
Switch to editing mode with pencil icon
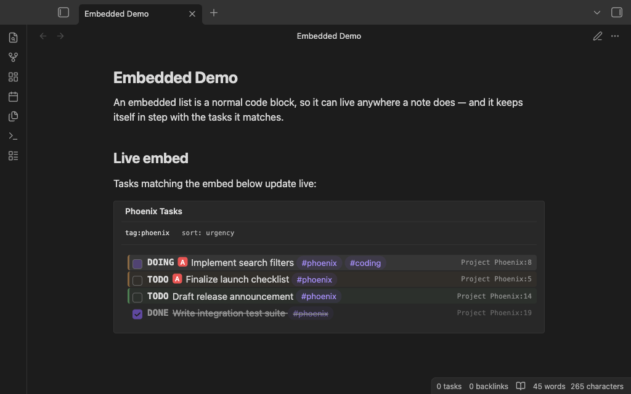click(x=598, y=36)
